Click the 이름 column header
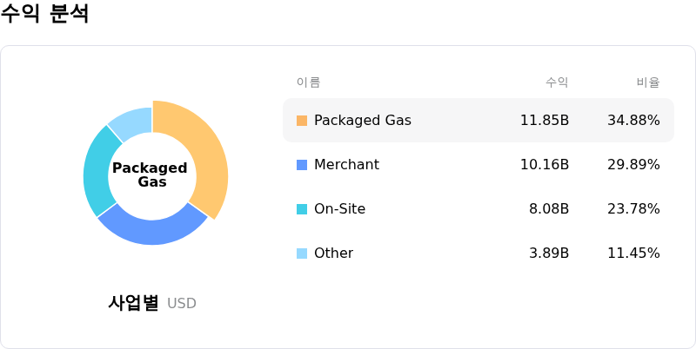696x349 pixels. pos(309,82)
